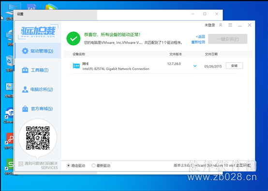Click the toolbox briefcase icon

click(25, 70)
